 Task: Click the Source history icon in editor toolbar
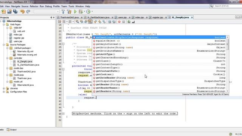[x=60, y=22]
